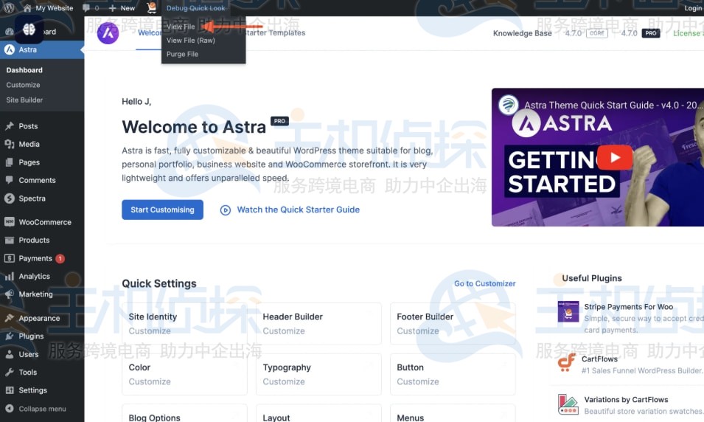Click the Astra video thumbnail channel avatar
704x422 pixels.
[508, 105]
